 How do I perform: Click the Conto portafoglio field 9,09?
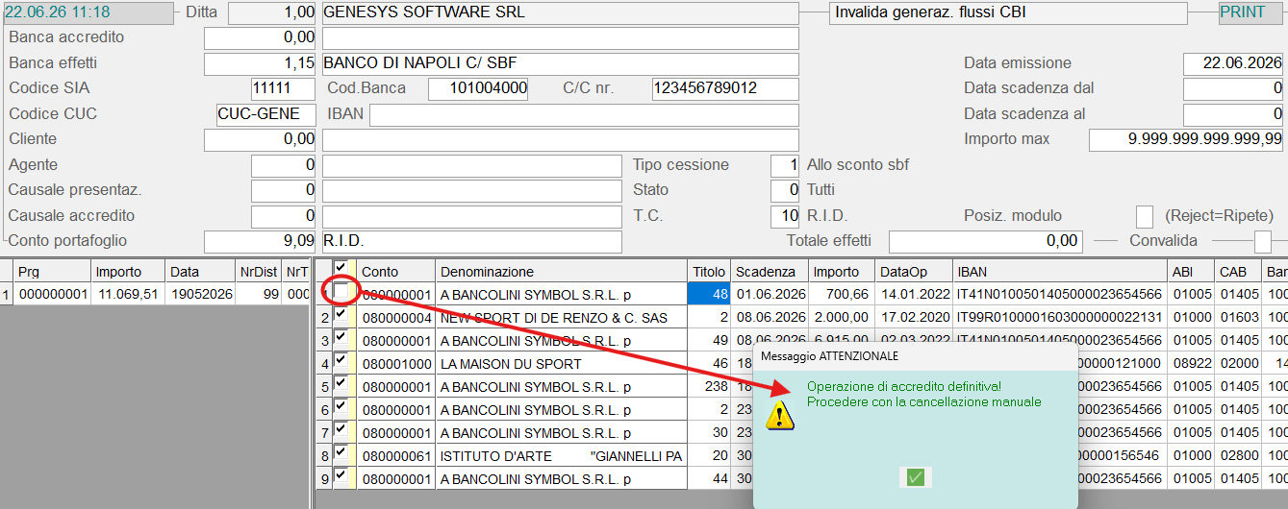tap(260, 241)
